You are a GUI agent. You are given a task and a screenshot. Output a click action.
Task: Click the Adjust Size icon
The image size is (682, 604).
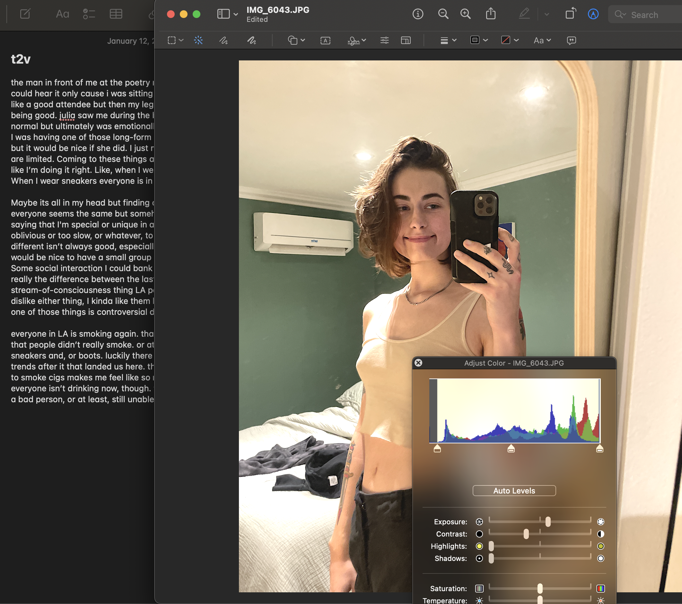click(406, 40)
